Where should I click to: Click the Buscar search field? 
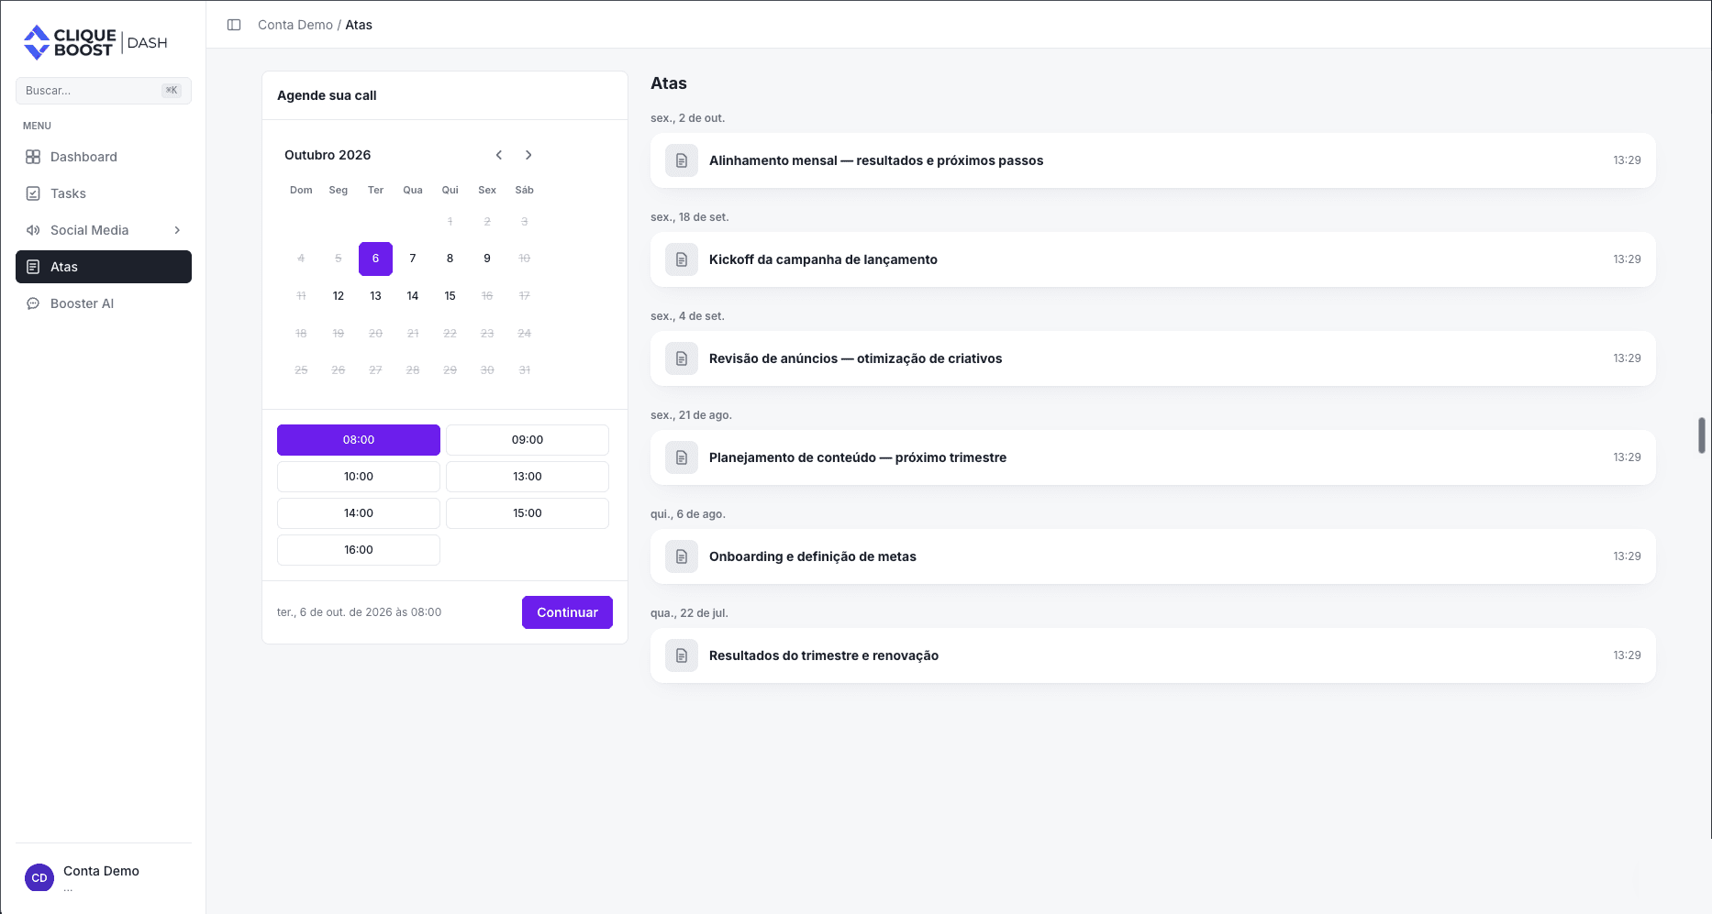104,91
